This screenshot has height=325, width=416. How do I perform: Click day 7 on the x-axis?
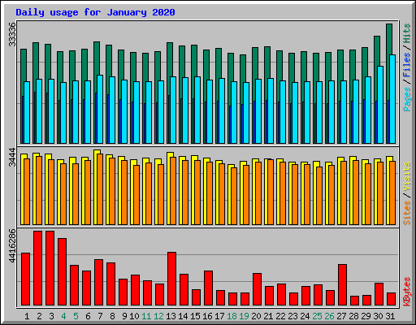100,316
